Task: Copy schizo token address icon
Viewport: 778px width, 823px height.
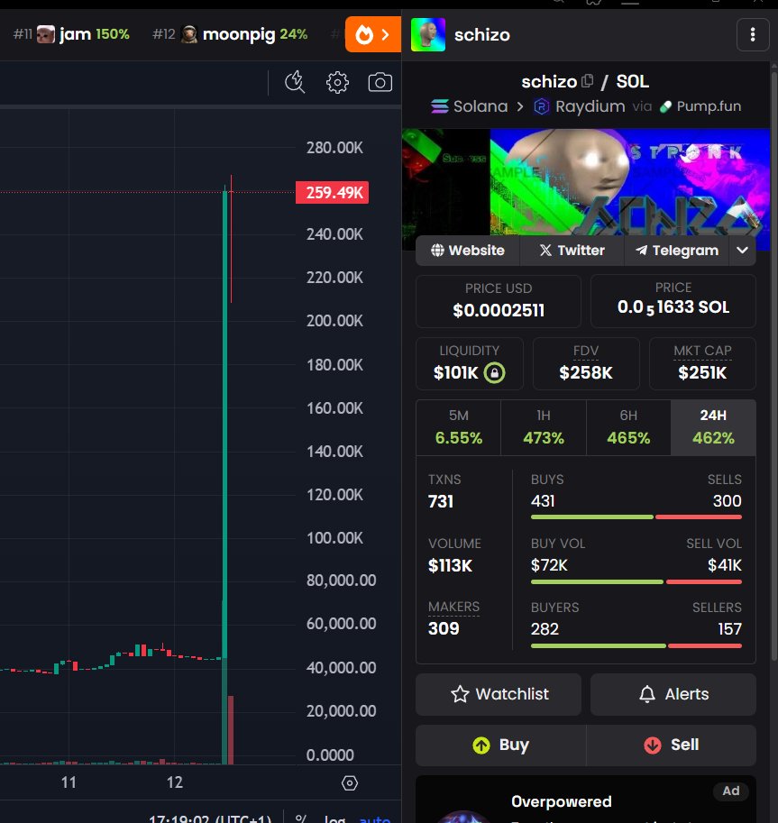Action: point(588,81)
